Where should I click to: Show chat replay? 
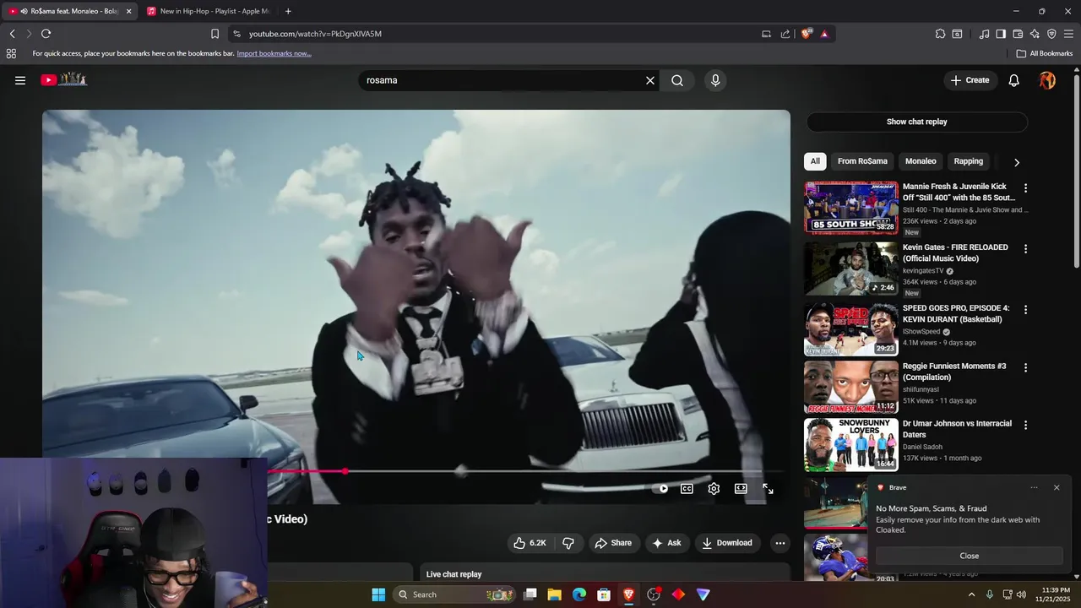tap(916, 122)
